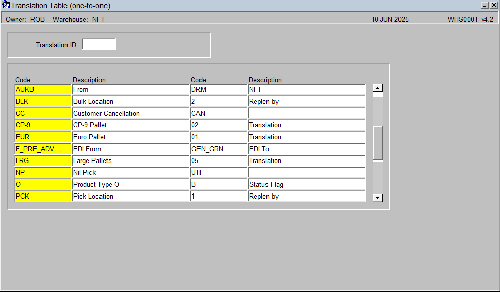Screen dimensions: 500x292
Task: Click the 'Large Pallets' description cell
Action: coord(131,160)
